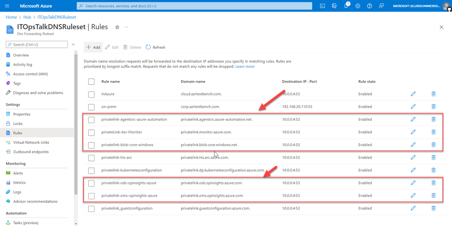Open the Feedback icon in header
Screen dimensions: 452x226
tap(381, 6)
